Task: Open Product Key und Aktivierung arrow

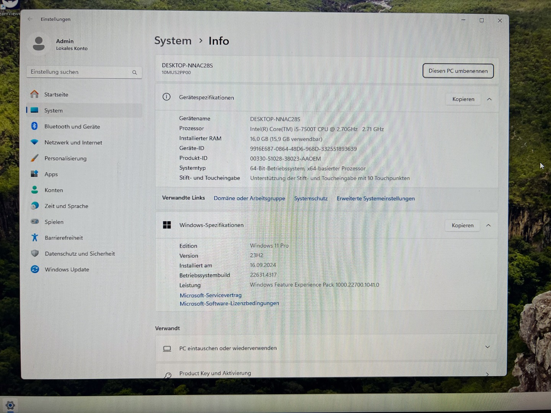Action: pos(487,374)
